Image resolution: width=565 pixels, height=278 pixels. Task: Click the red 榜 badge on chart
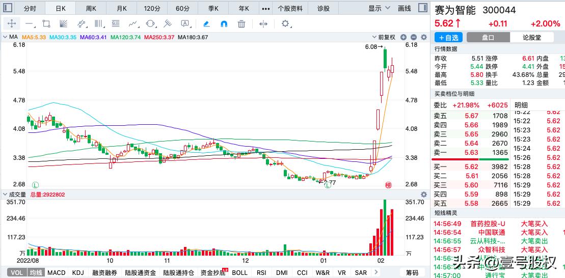click(388, 185)
